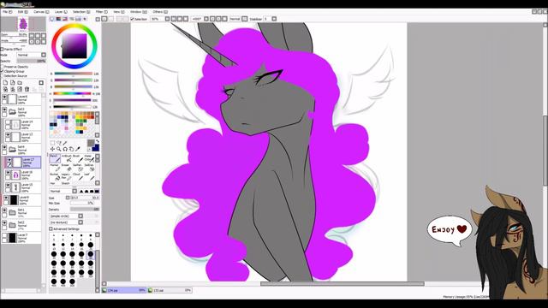Open the zoom percentage dropdown in toolbar
548x308 pixels.
[x=167, y=19]
